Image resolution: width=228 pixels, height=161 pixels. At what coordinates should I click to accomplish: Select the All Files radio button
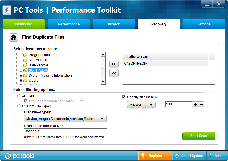pos(19,96)
